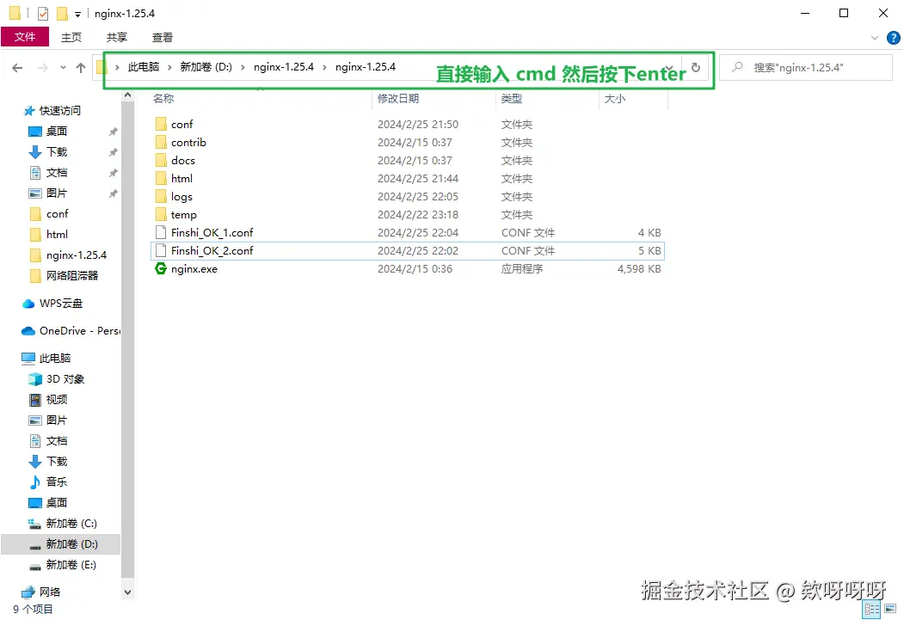Open Help via the question mark icon
Screen dimensions: 904x620
(893, 37)
